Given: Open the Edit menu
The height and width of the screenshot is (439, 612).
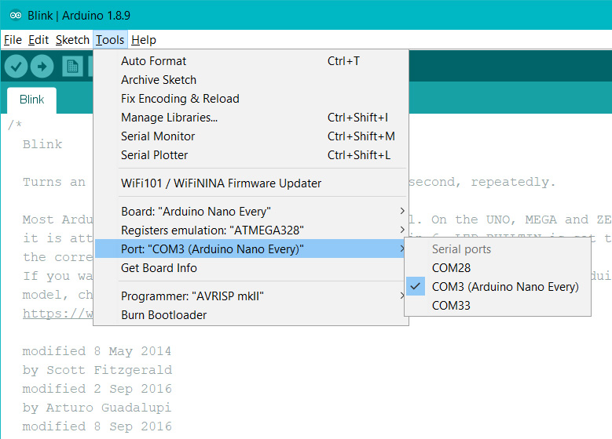Looking at the screenshot, I should point(38,40).
